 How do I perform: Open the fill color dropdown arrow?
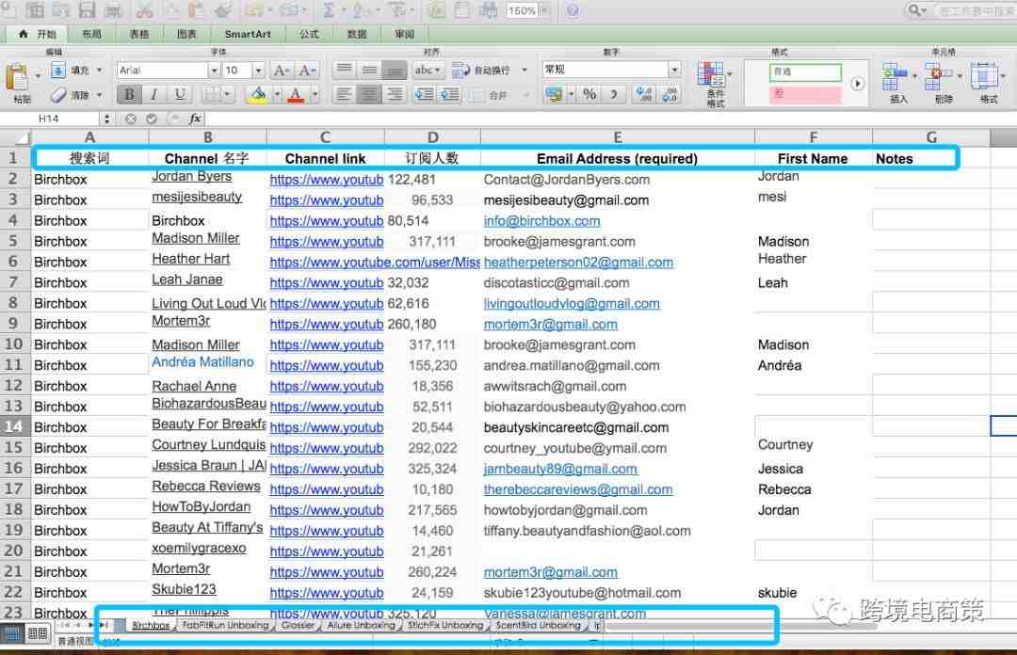(x=277, y=95)
